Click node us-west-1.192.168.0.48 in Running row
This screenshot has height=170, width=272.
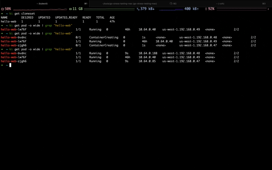point(181,53)
